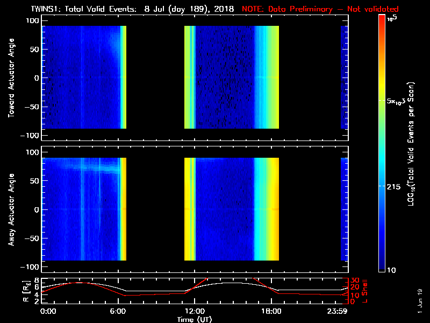Click the "R [RE]" axis label
This screenshot has width=430, height=323.
click(10, 291)
